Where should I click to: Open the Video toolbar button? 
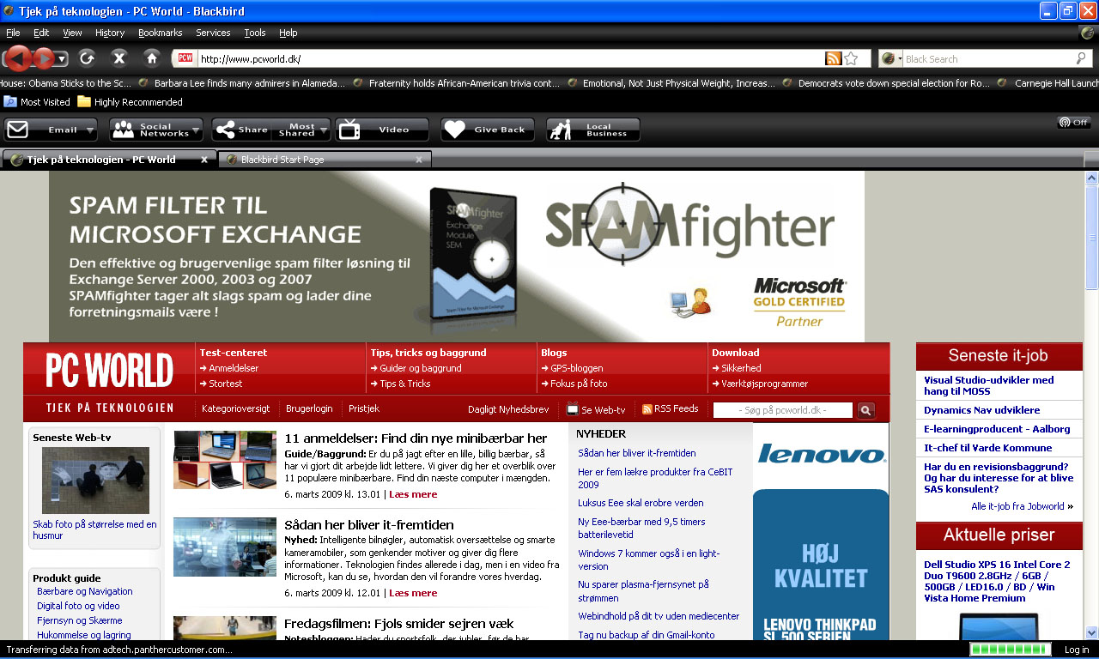(382, 130)
